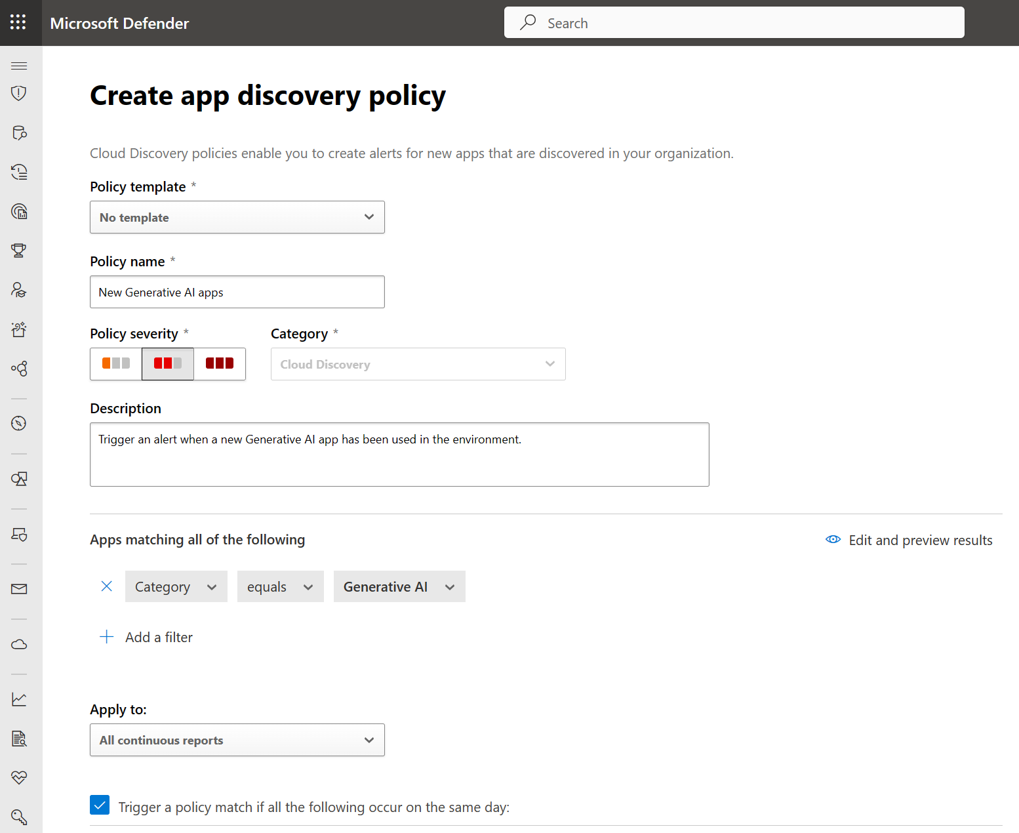Screen dimensions: 1019x833
Task: Expand the All continuous reports dropdown
Action: click(237, 740)
